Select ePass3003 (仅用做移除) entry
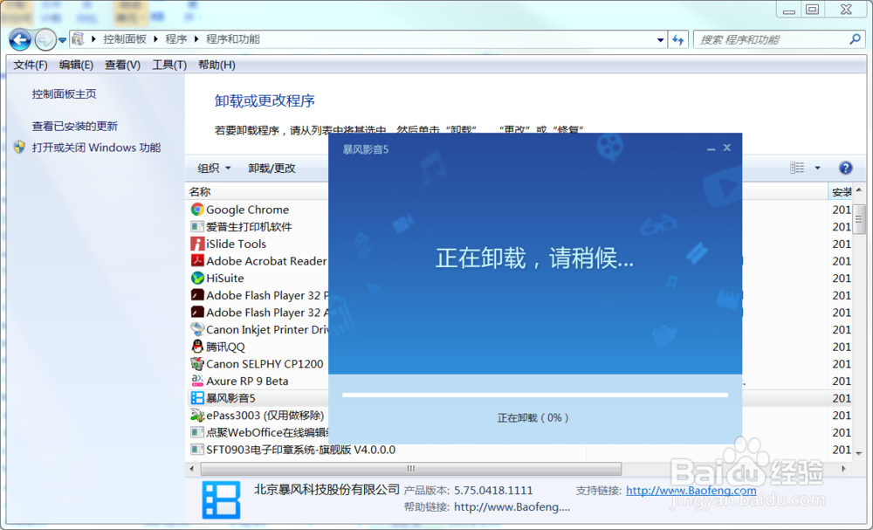This screenshot has height=530, width=873. 265,416
